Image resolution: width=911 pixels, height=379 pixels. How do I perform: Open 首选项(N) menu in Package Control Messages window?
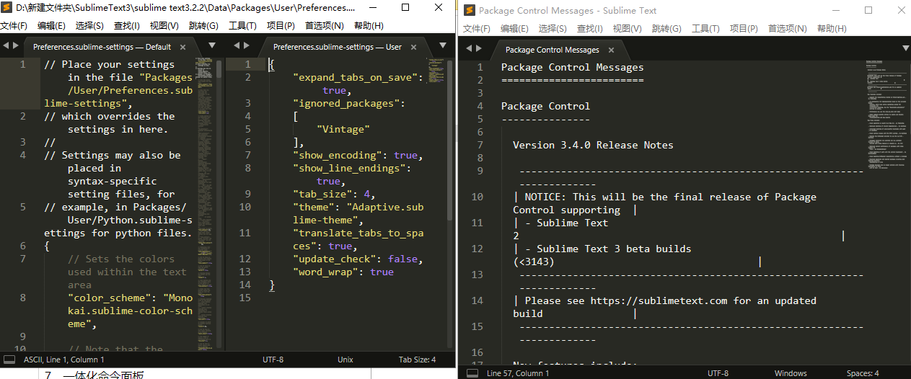coord(787,28)
